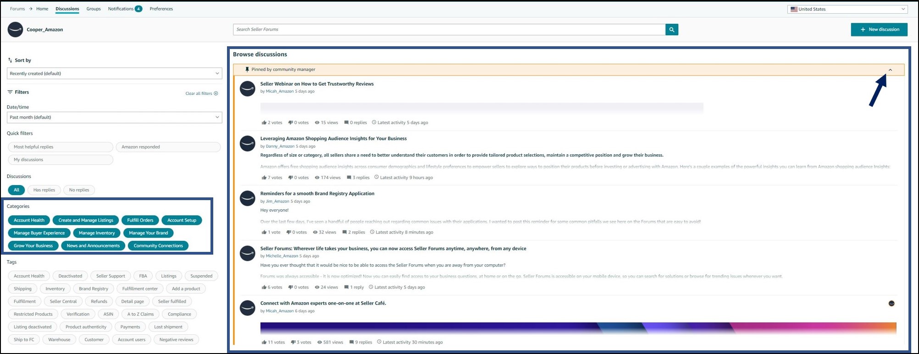Open Connect with Amazon experts discussion
Image resolution: width=919 pixels, height=354 pixels.
(323, 303)
